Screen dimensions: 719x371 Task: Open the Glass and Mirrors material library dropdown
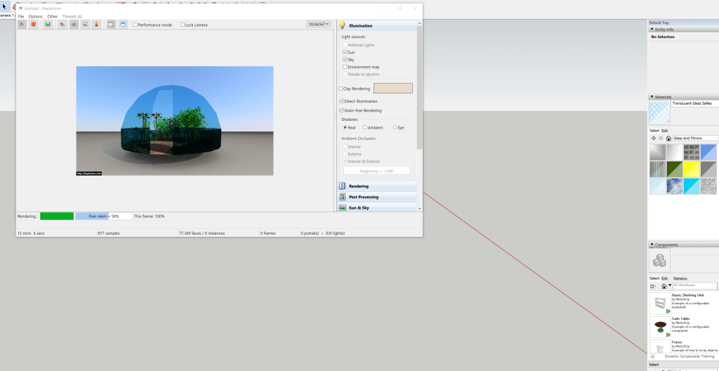pos(695,138)
